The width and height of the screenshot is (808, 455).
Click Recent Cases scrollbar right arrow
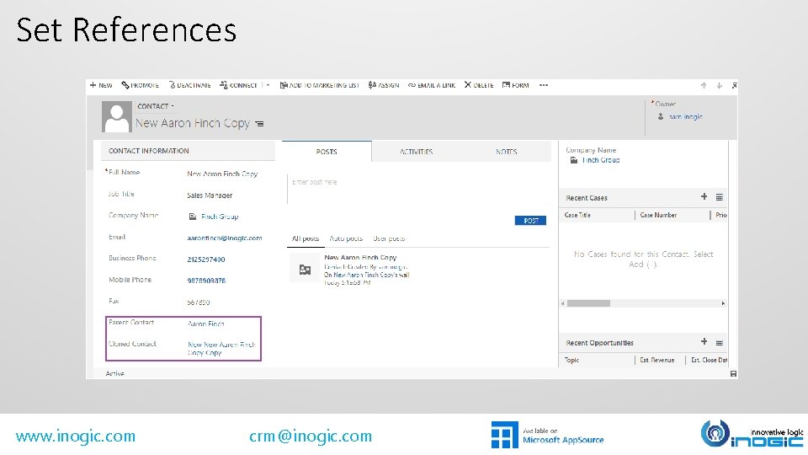click(723, 303)
